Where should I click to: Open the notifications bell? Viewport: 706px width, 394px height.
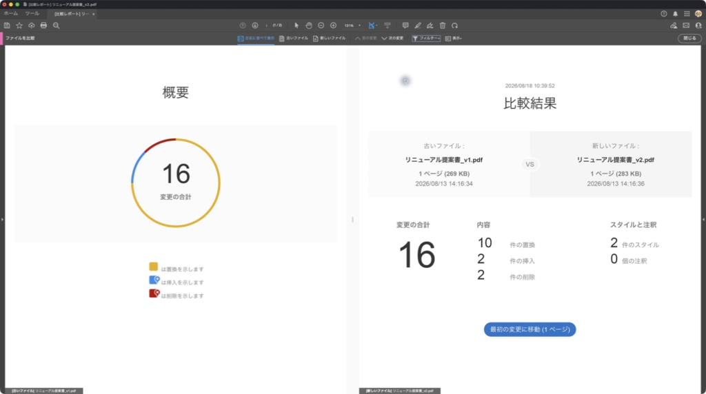coord(676,14)
